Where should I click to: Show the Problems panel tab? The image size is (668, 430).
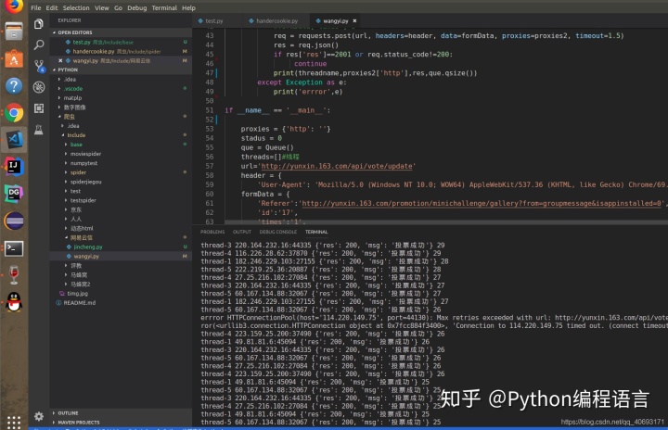pos(212,232)
